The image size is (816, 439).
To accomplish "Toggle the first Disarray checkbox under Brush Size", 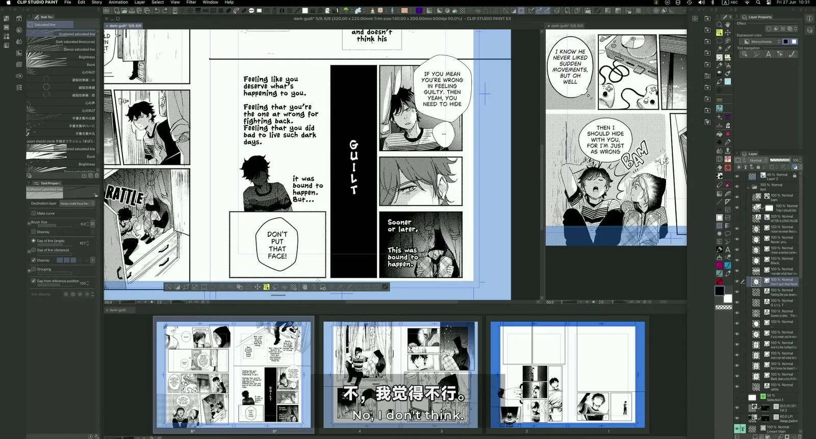I will point(34,232).
